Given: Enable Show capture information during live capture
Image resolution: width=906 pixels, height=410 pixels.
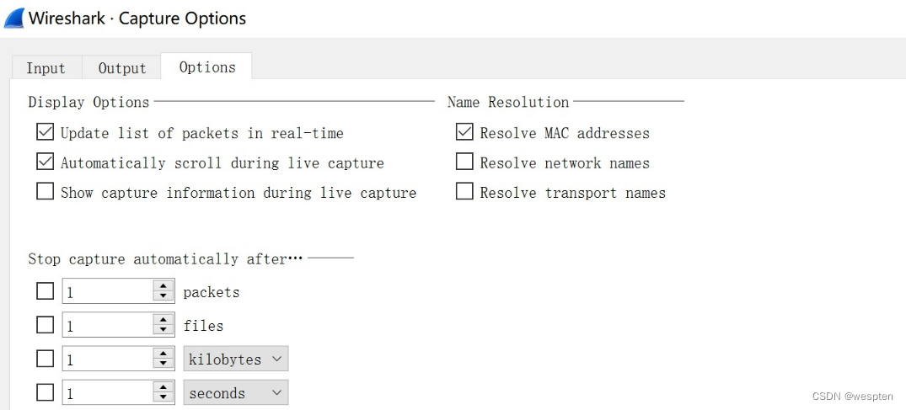Looking at the screenshot, I should 45,192.
